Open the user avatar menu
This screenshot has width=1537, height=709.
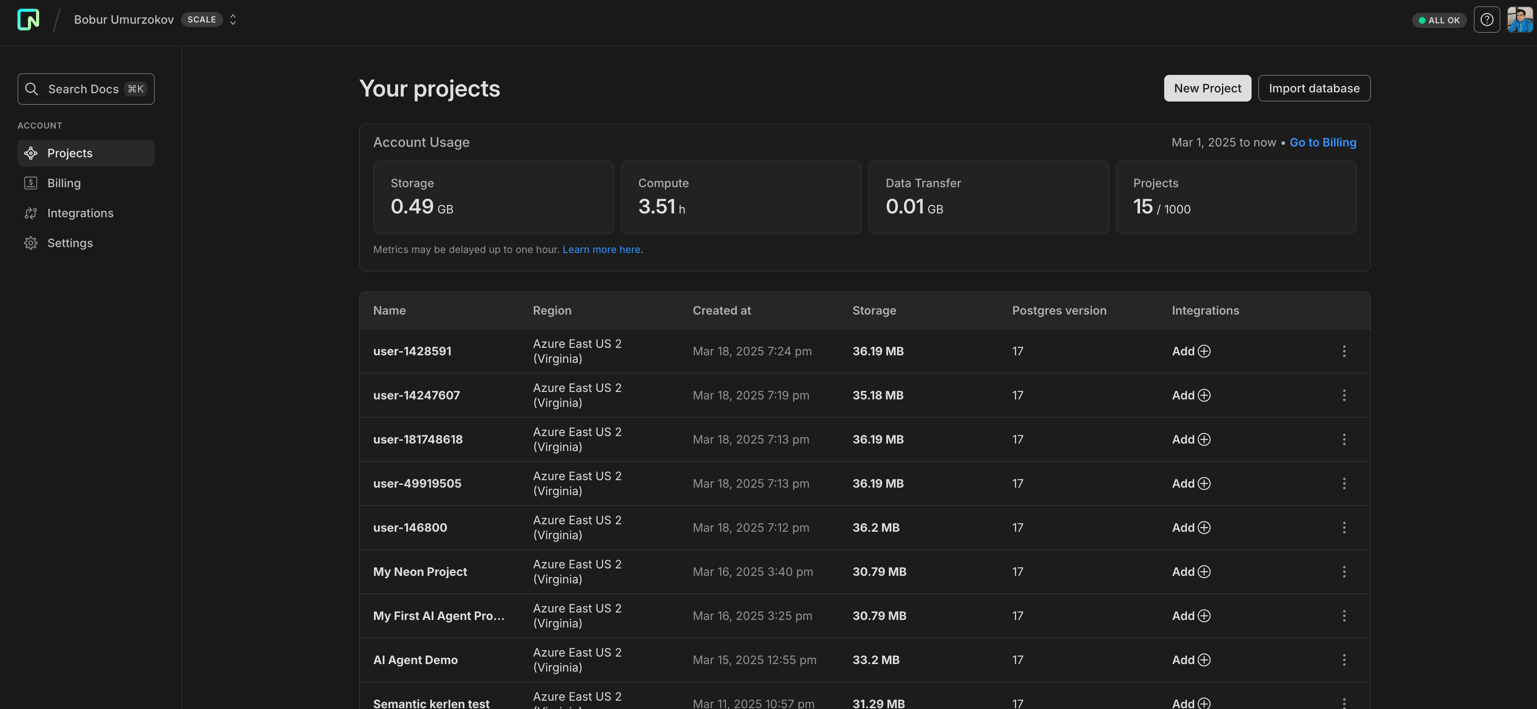1520,20
